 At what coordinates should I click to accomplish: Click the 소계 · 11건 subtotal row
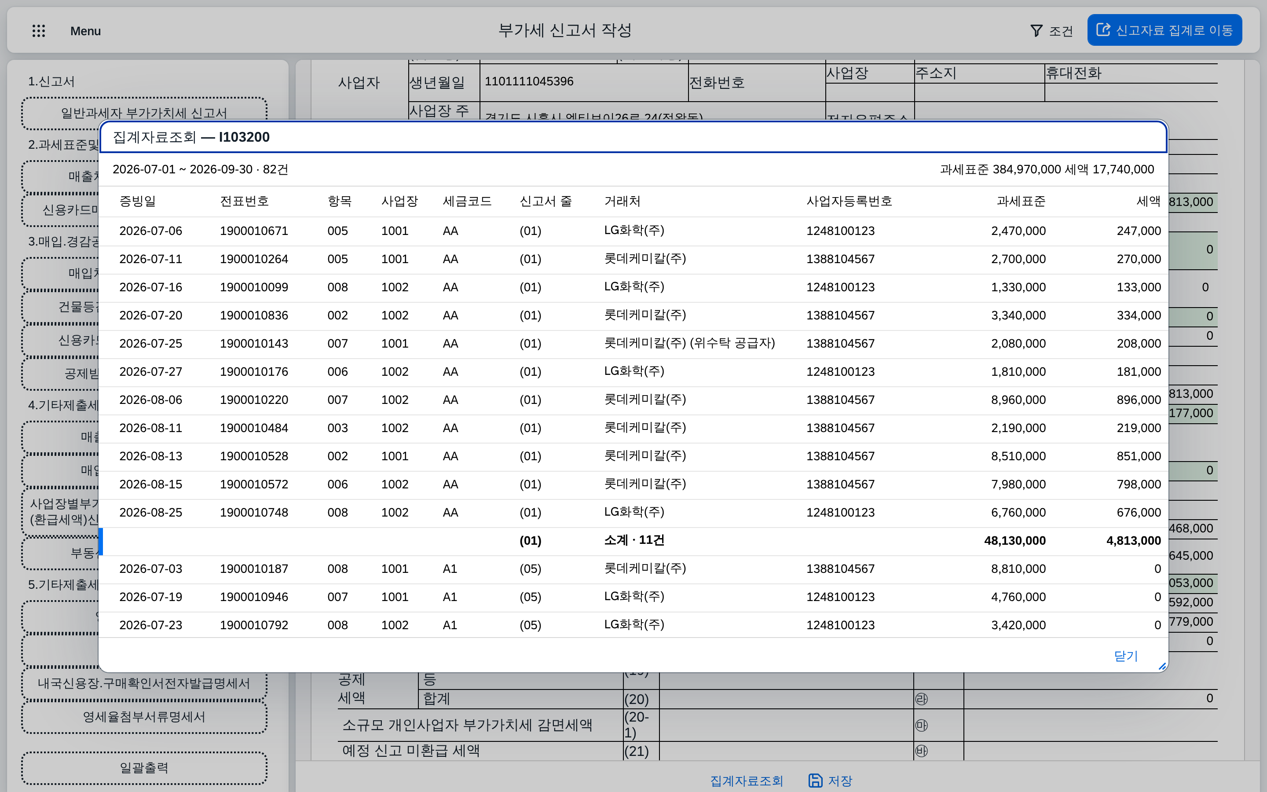633,541
